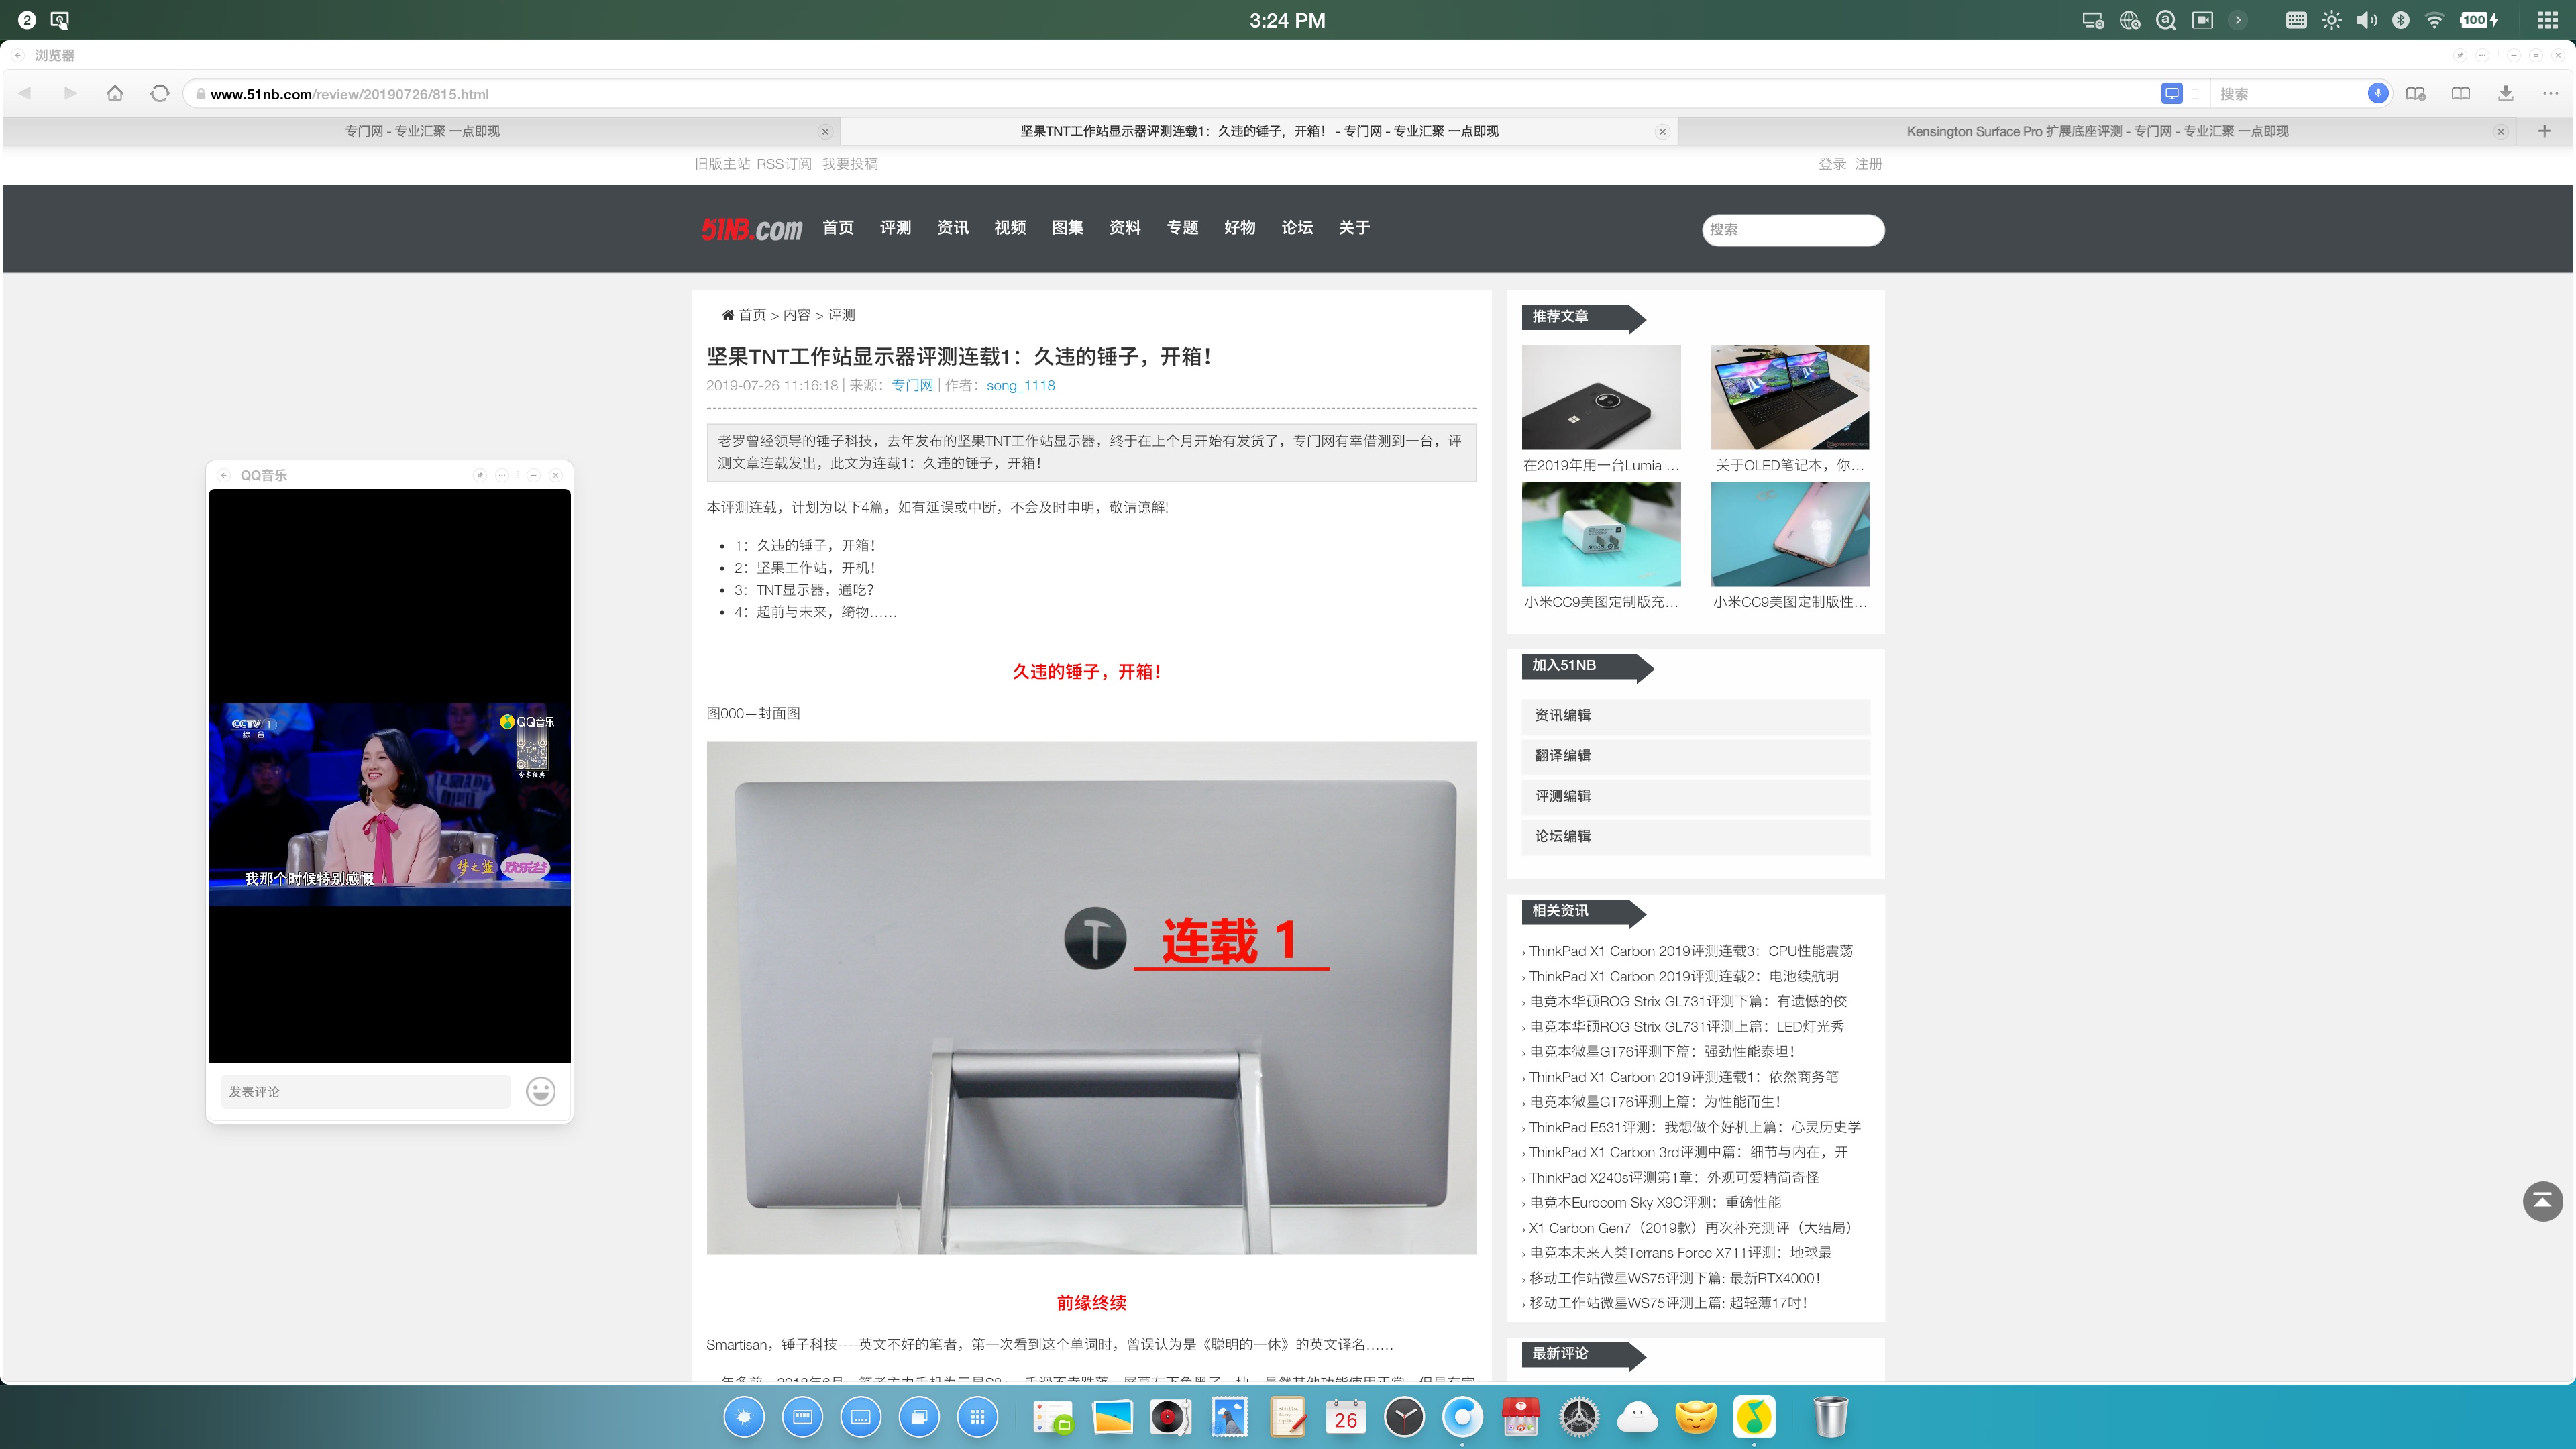The image size is (2576, 1449).
Task: Open the Lumia recommended article thumbnail
Action: click(1601, 397)
